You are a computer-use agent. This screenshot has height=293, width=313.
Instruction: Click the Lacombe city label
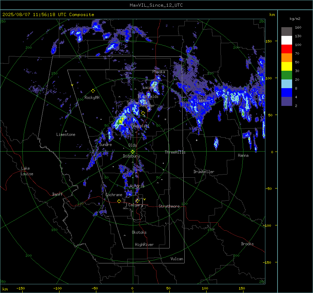coord(150,87)
